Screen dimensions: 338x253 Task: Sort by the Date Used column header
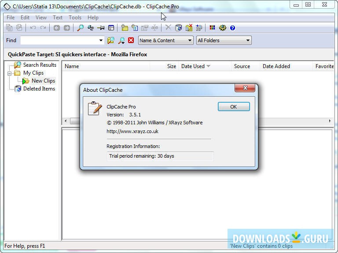[205, 66]
